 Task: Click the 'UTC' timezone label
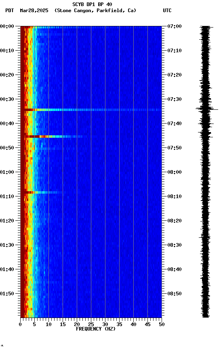coord(167,11)
